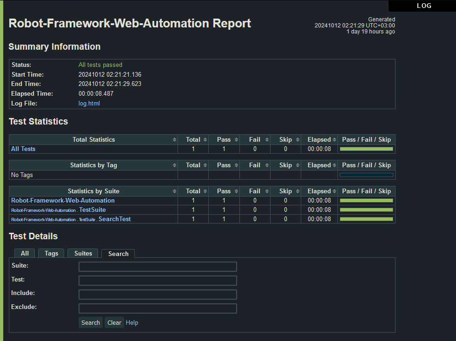
Task: Click Skip column sort arrow in Statistics by Suite table
Action: (x=297, y=191)
